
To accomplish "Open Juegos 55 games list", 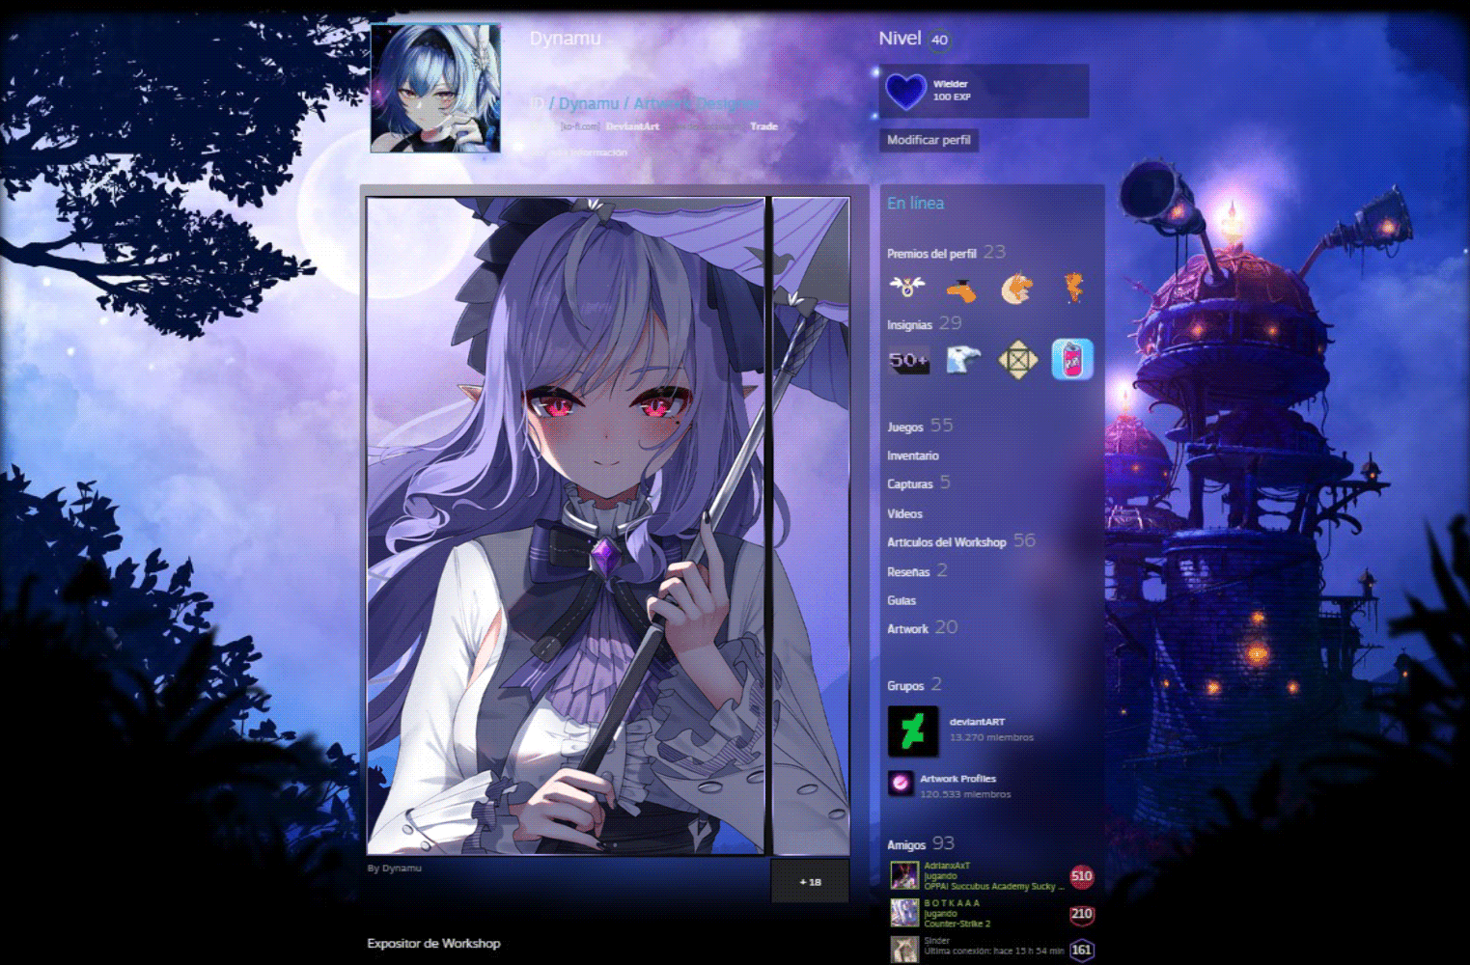I will (920, 426).
